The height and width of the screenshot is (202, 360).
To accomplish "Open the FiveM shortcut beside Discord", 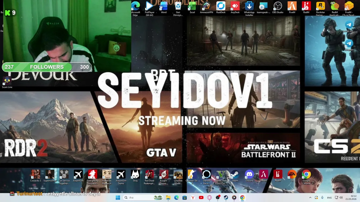I will coord(264,176).
